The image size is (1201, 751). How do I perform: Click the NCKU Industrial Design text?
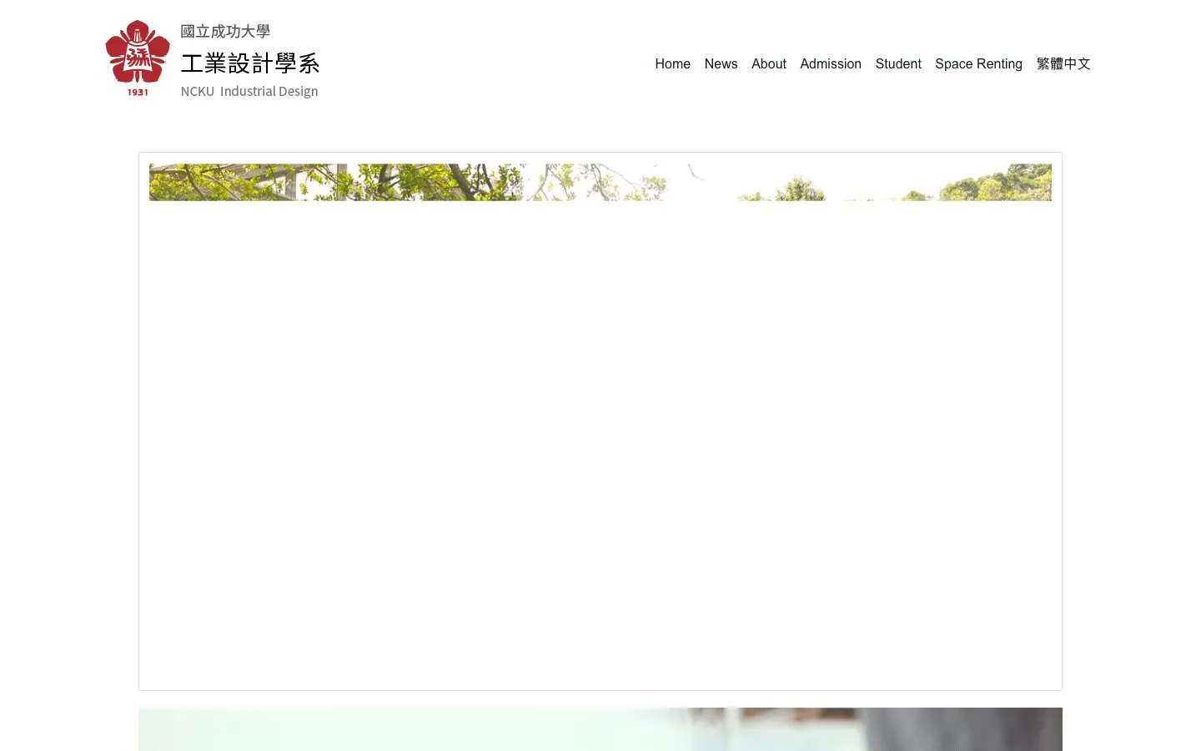pos(249,91)
